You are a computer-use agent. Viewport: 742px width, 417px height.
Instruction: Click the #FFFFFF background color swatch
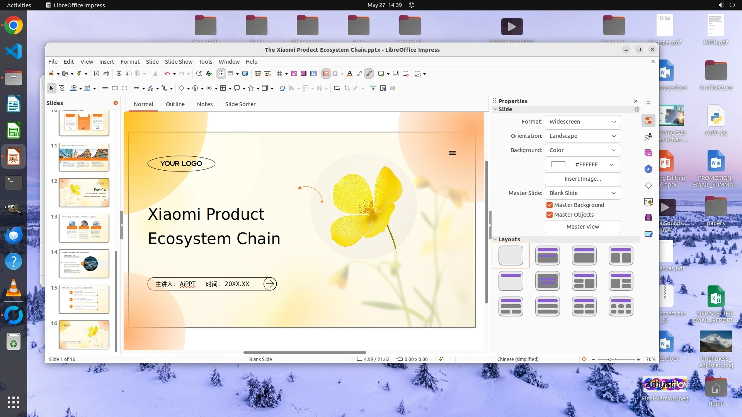558,164
